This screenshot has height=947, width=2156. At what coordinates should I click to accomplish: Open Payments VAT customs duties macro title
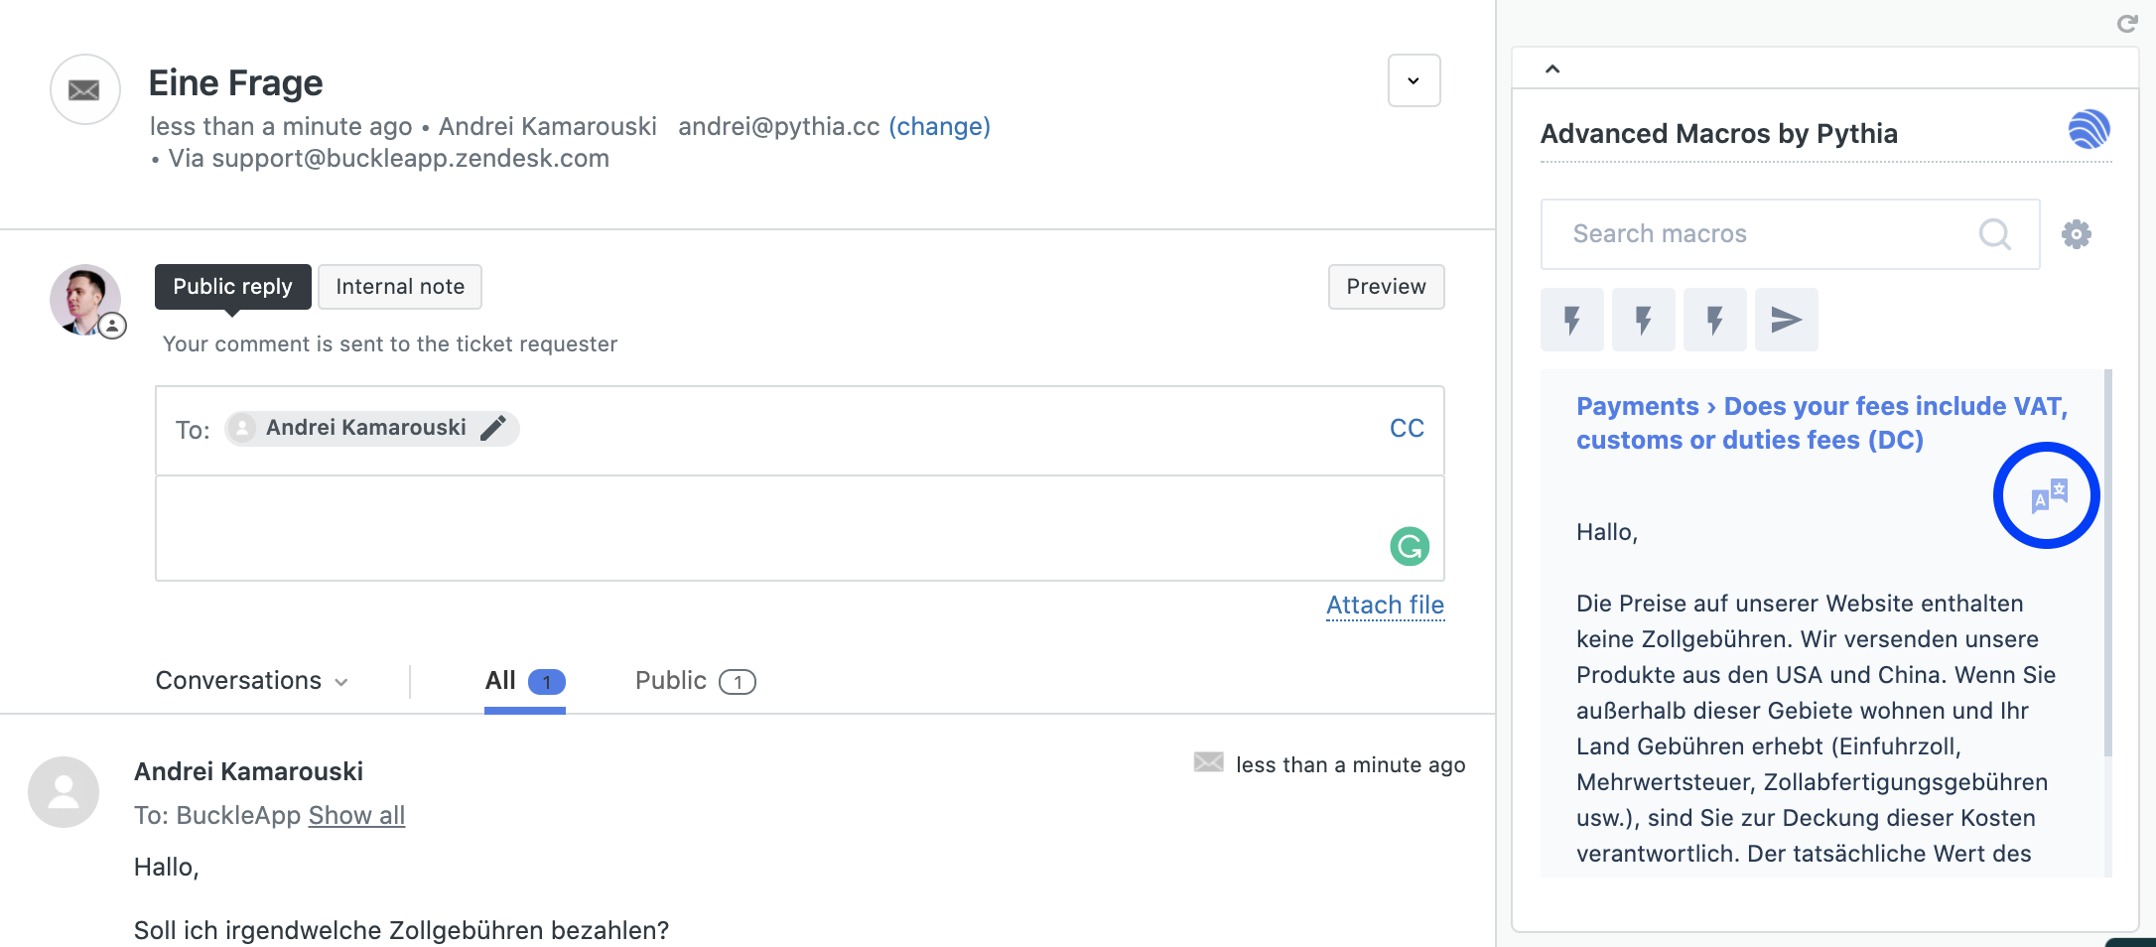click(x=1821, y=423)
